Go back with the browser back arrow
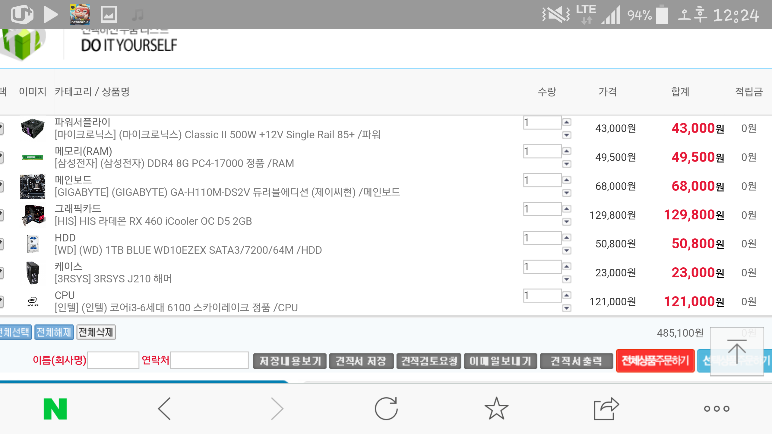772x434 pixels. pyautogui.click(x=165, y=409)
